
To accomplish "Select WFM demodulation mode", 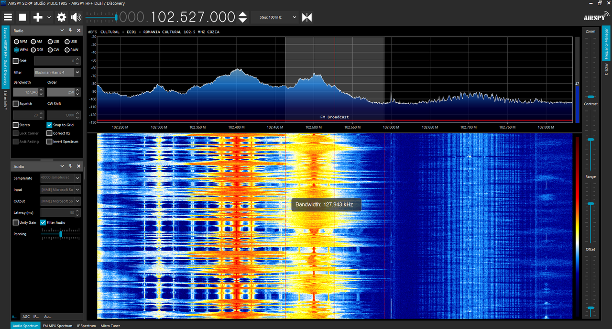I will click(21, 50).
